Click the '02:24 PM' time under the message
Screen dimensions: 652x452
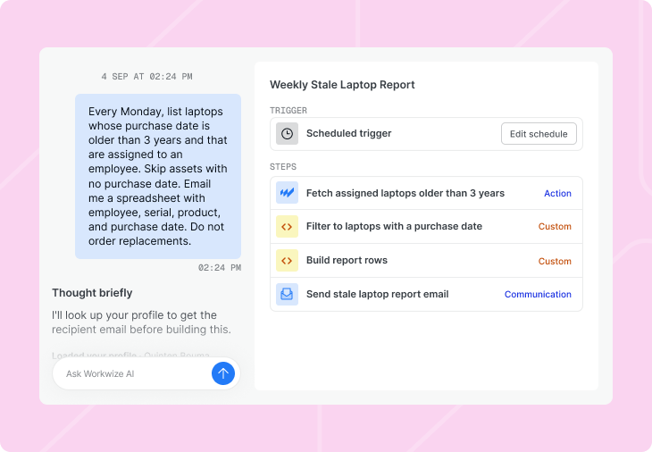pos(220,267)
